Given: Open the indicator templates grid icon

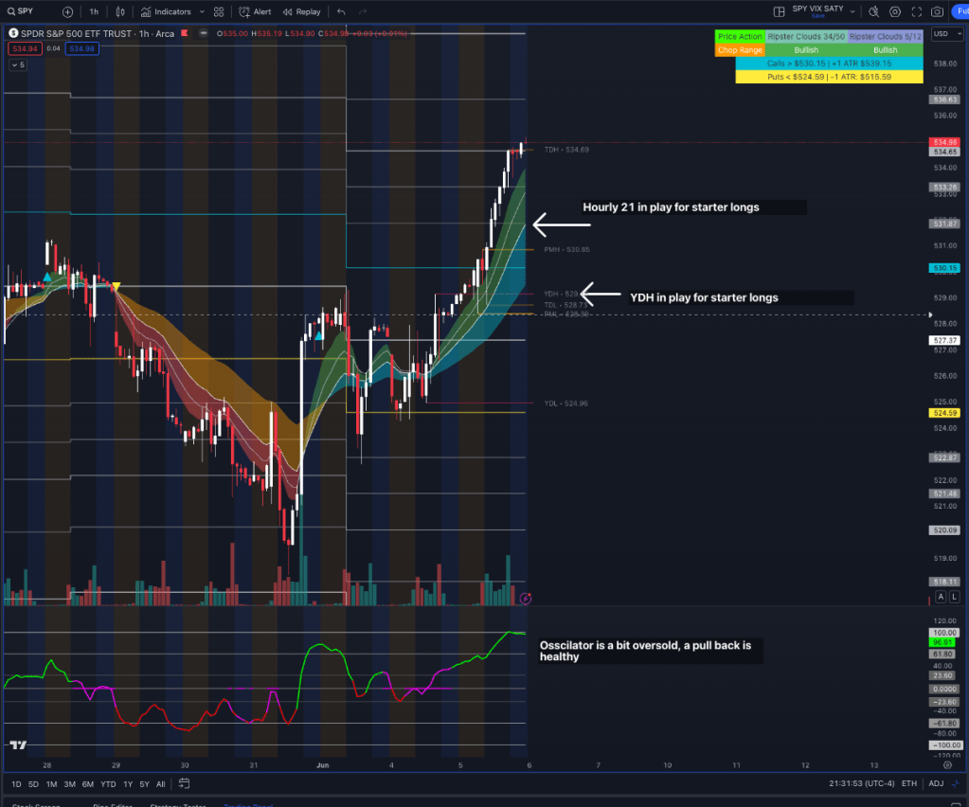Looking at the screenshot, I should 220,12.
